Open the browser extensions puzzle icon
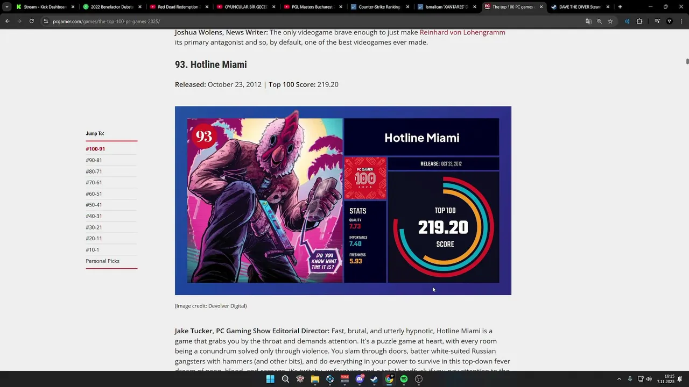Image resolution: width=689 pixels, height=387 pixels. (x=639, y=21)
